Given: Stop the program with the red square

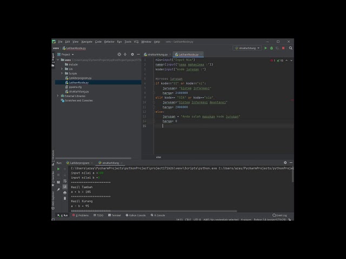Looking at the screenshot, I should [x=283, y=48].
